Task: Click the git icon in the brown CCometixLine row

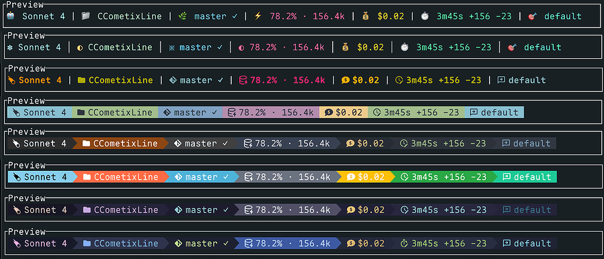Action: 177,143
